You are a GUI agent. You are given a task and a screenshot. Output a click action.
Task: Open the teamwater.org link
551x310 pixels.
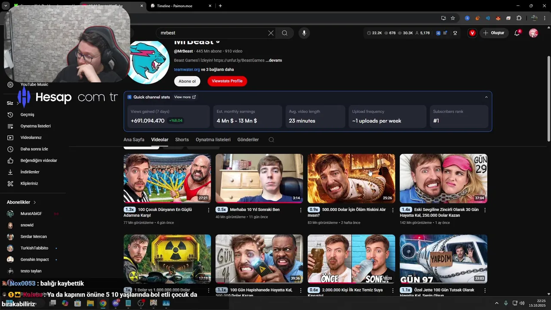click(187, 69)
